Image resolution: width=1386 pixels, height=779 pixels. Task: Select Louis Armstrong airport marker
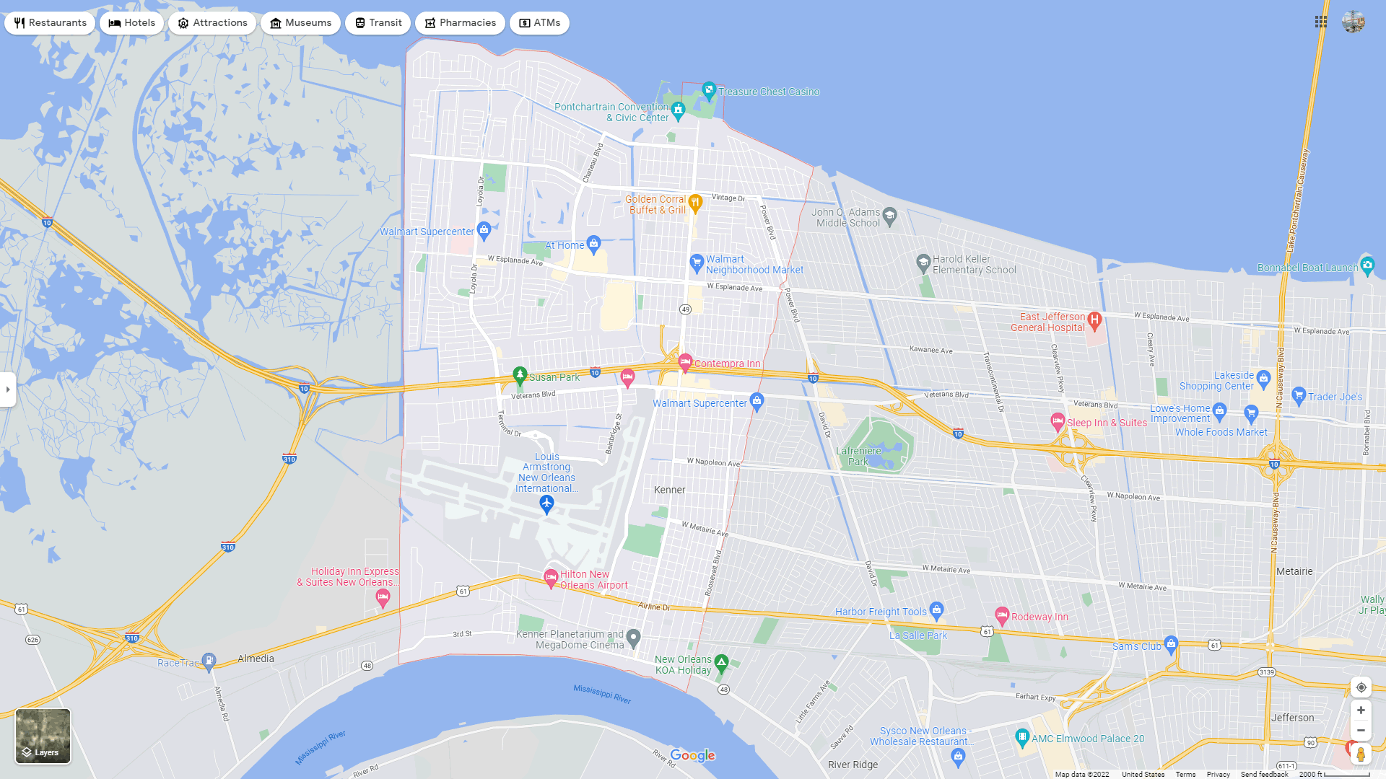click(546, 504)
